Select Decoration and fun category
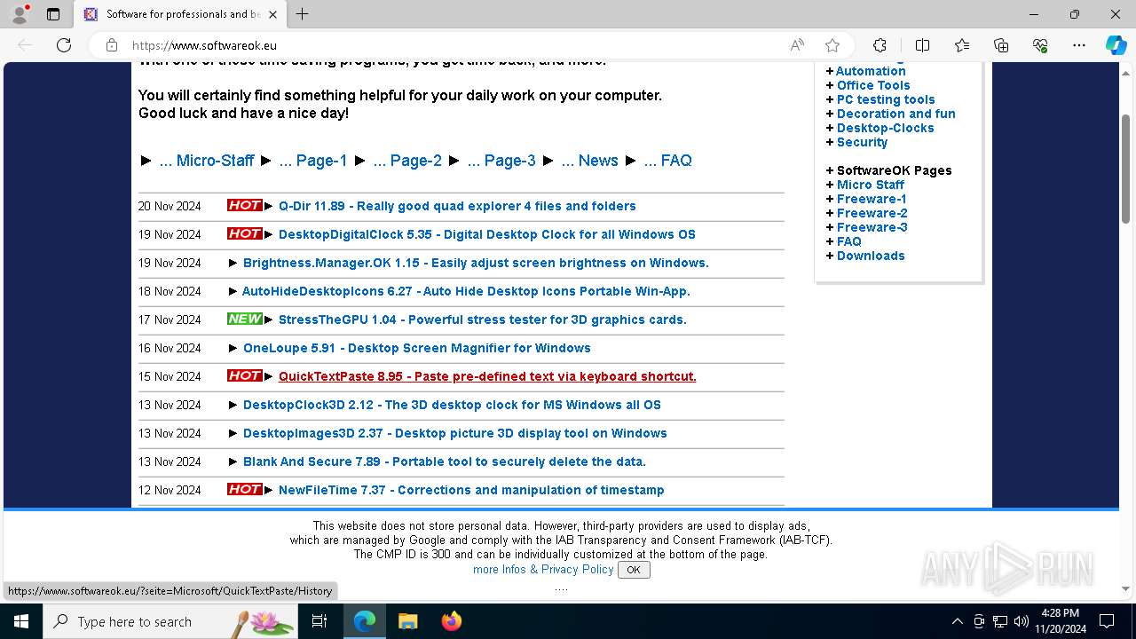Screen dimensions: 1136x639 (896, 114)
